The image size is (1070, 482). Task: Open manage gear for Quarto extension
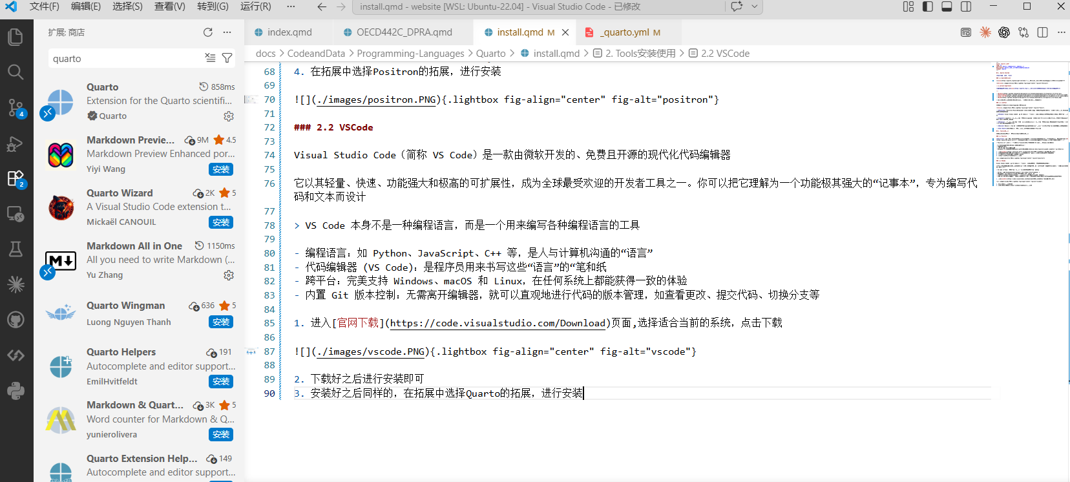229,116
